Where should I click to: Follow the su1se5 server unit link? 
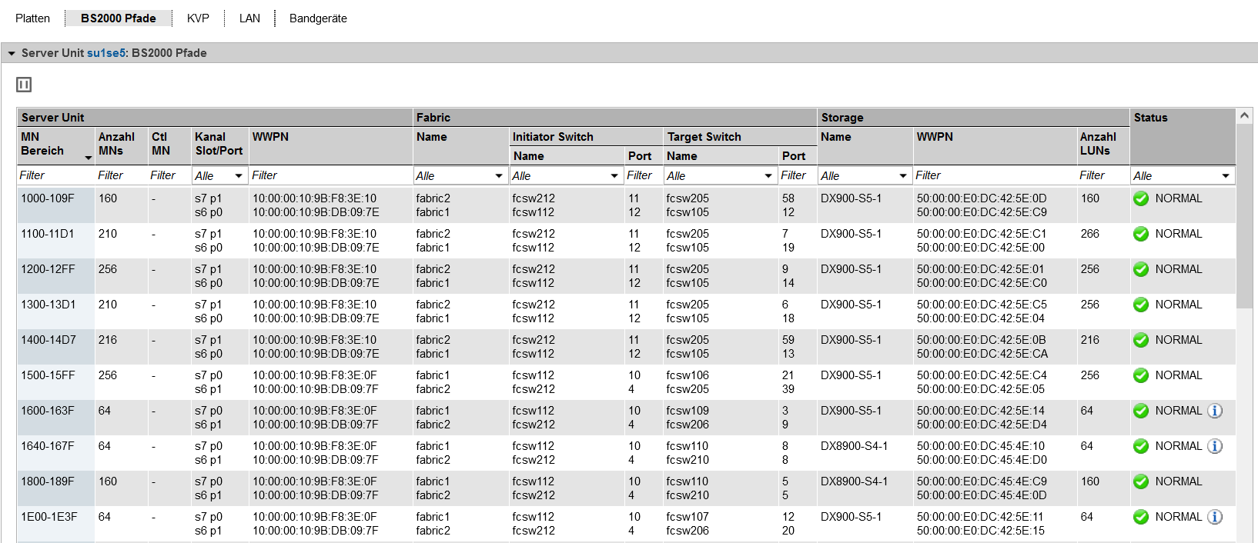[x=105, y=53]
